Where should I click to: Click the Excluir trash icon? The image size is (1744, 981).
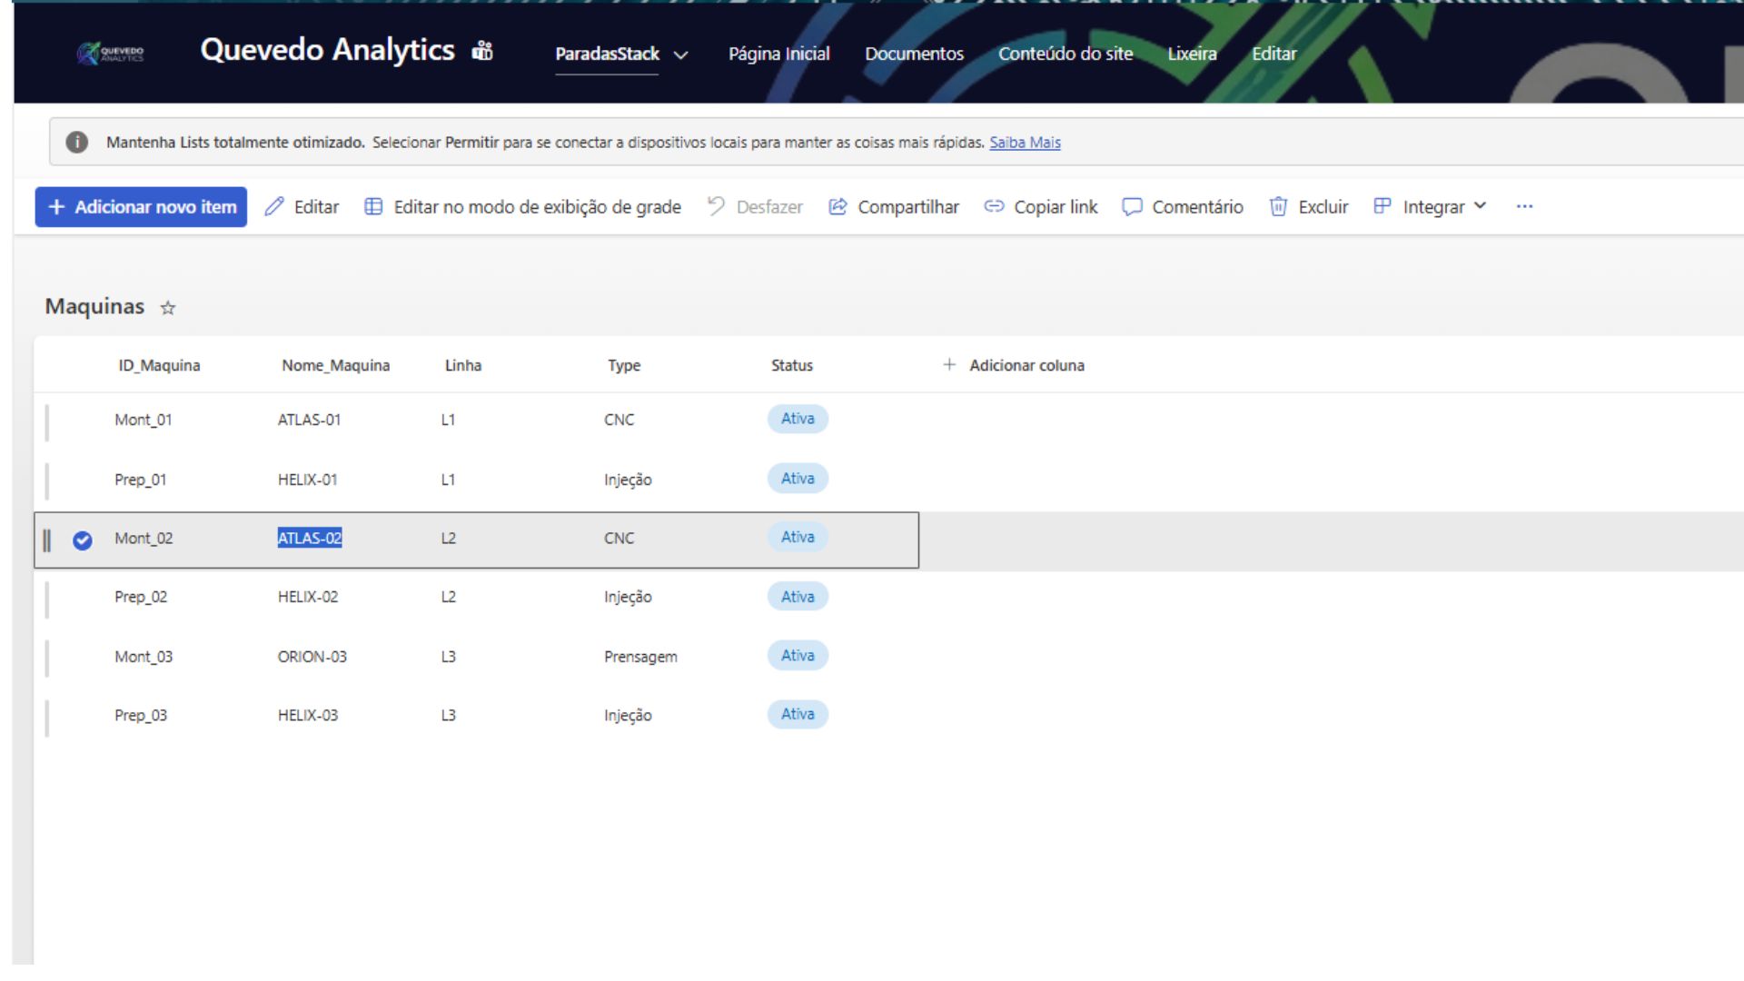1278,206
